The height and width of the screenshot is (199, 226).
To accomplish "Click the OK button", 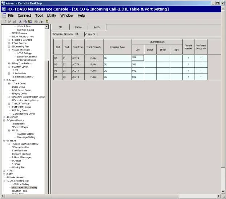I will click(60, 27).
